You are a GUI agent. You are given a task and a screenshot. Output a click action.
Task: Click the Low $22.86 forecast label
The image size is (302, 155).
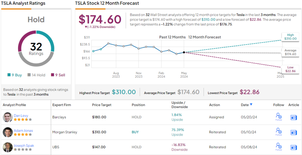click(x=290, y=69)
